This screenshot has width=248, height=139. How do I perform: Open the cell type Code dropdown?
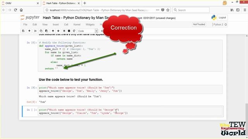[x=88, y=31]
